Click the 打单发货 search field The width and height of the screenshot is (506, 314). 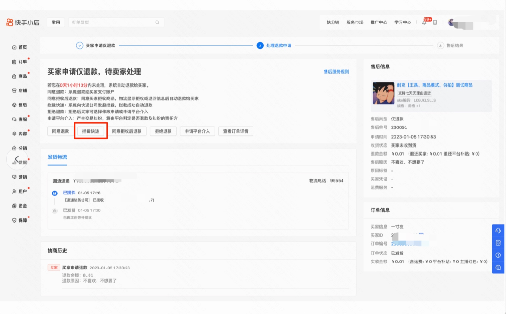pos(116,22)
